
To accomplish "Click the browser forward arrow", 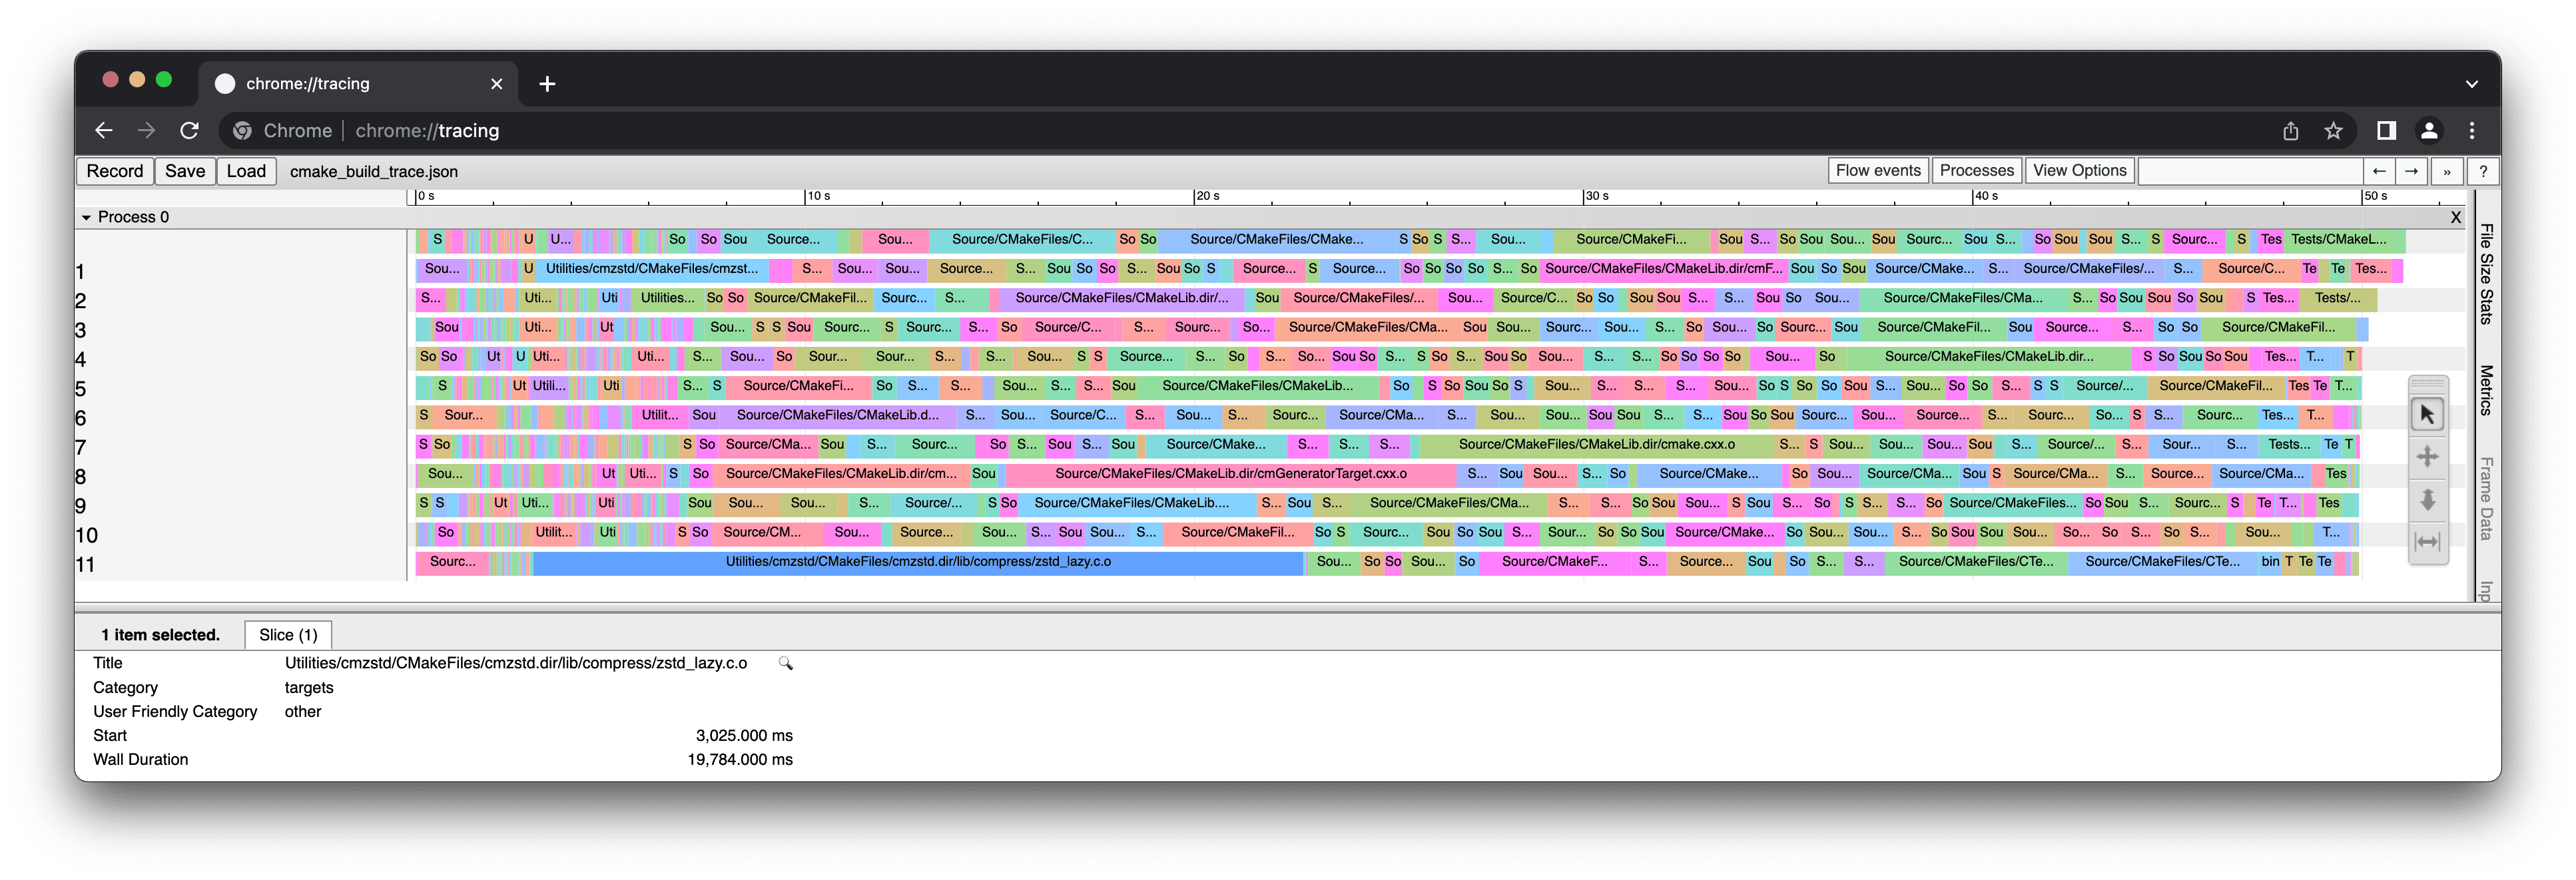I will tap(147, 130).
